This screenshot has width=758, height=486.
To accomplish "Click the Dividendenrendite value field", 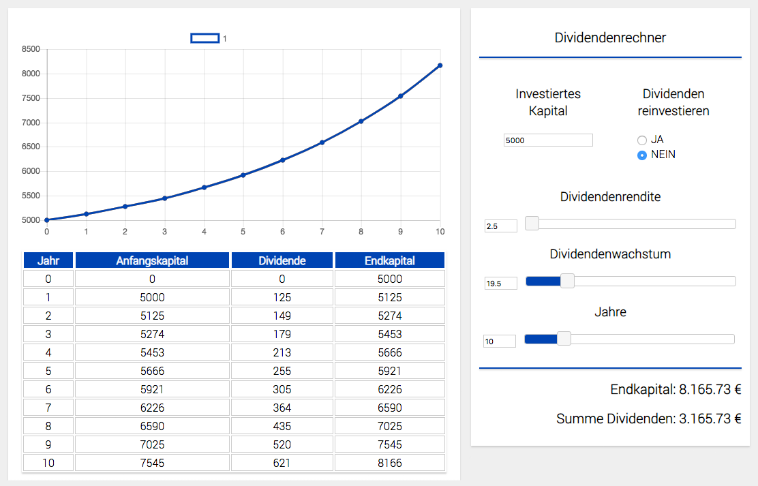I will click(x=501, y=226).
